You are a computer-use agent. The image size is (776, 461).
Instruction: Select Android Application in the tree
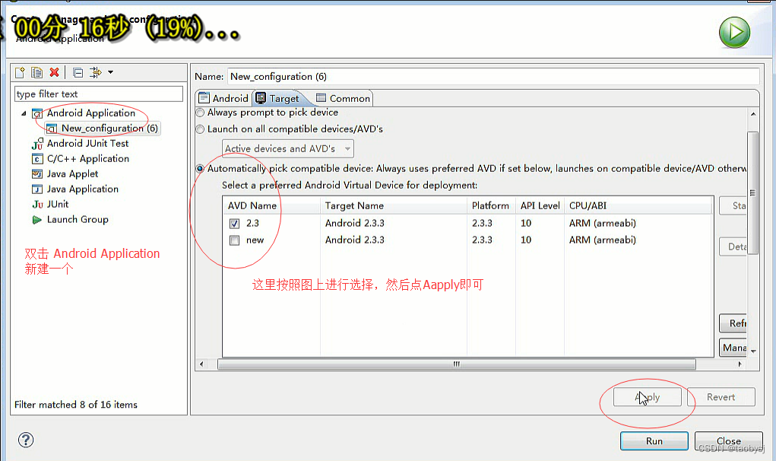[90, 113]
